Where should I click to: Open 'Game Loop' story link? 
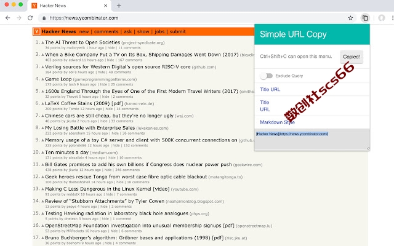point(58,79)
